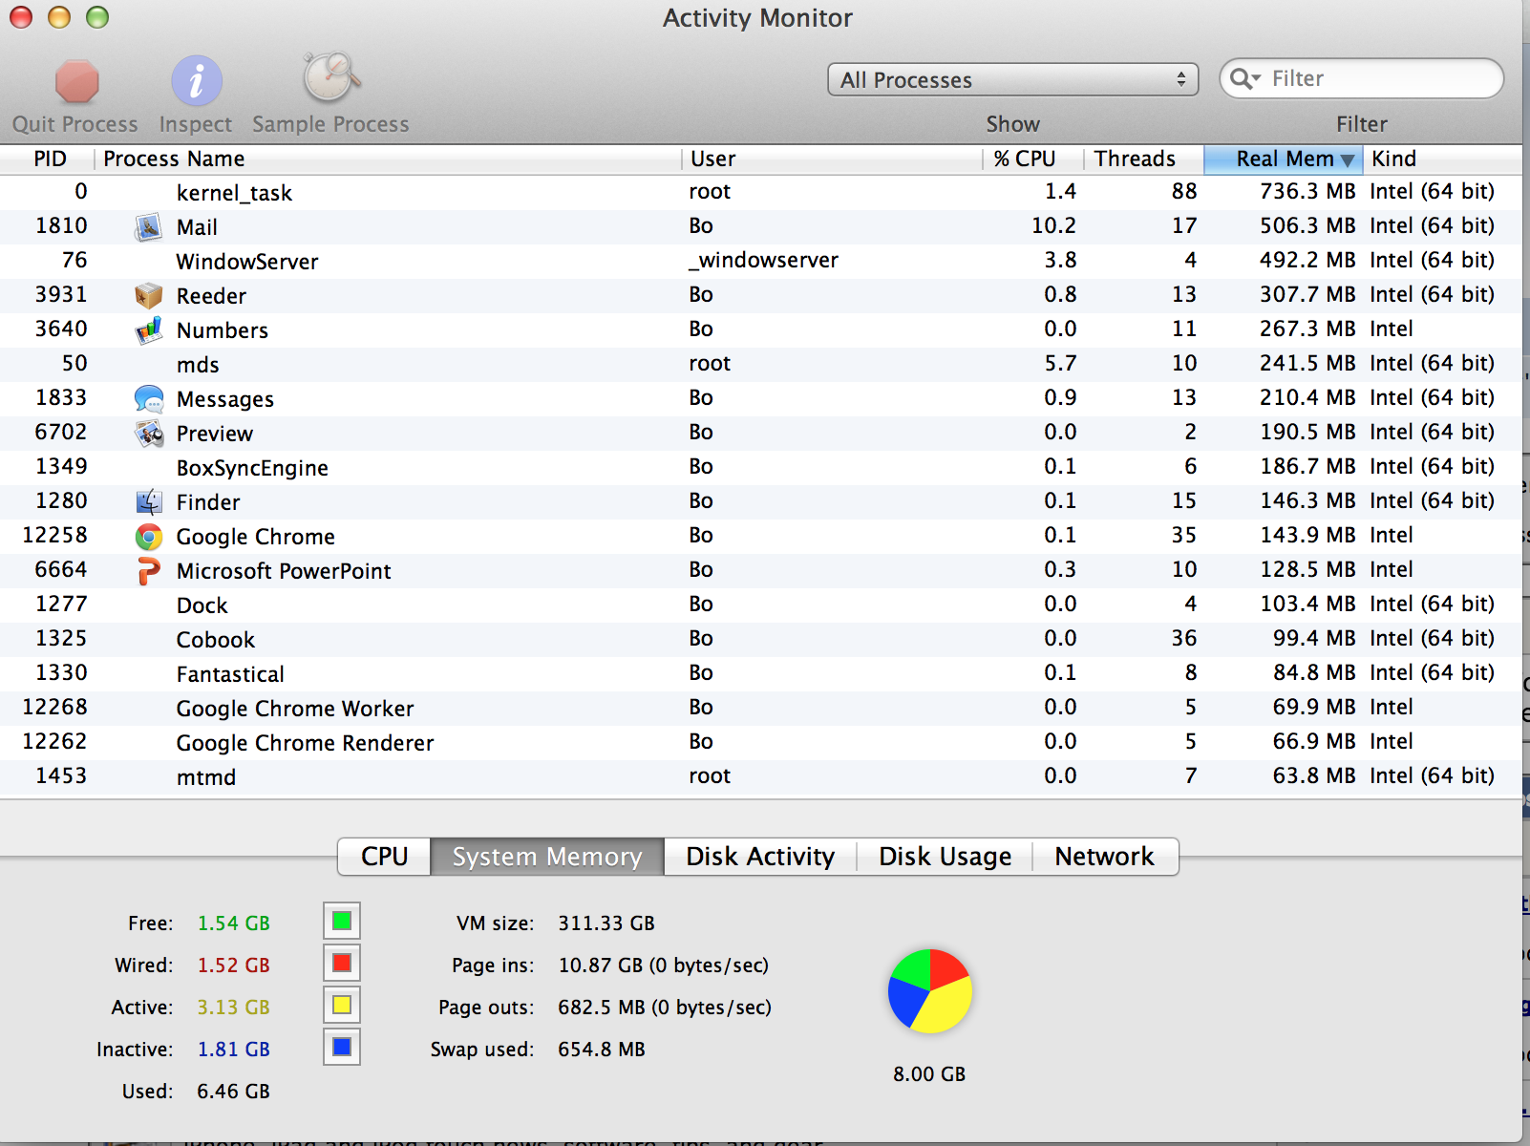Image resolution: width=1530 pixels, height=1146 pixels.
Task: Select the Cobook process row
Action: 761,639
